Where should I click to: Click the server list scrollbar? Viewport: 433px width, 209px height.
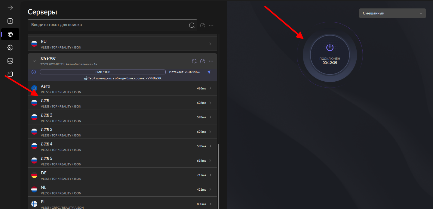219,176
